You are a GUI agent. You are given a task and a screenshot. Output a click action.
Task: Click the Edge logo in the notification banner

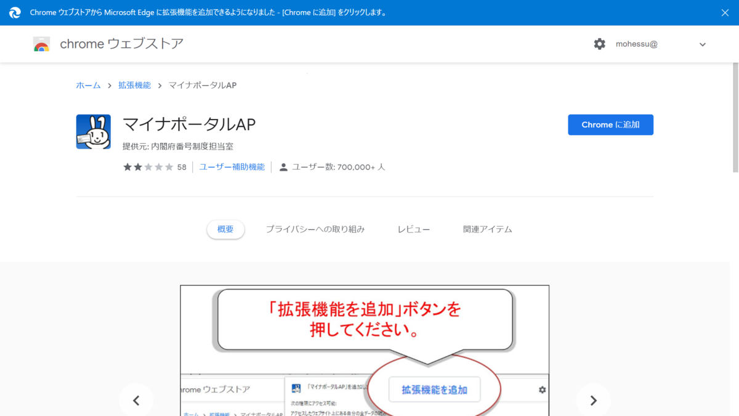tap(15, 12)
